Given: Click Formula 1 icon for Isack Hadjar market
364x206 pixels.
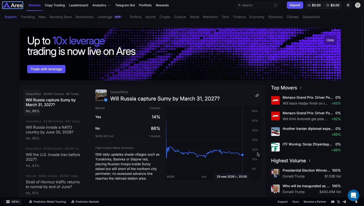Looking at the screenshot, I should point(275,100).
